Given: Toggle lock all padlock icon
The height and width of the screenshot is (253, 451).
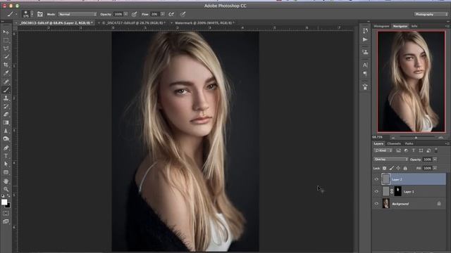Looking at the screenshot, I should coord(405,168).
